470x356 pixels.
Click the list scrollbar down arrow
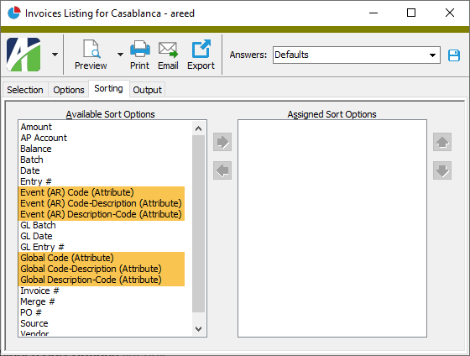[x=198, y=329]
